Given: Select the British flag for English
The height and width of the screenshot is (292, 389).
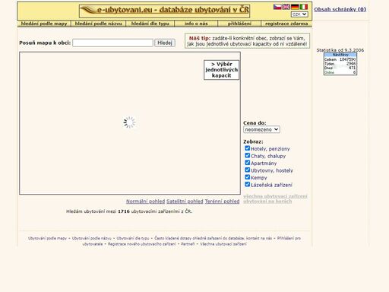Looking at the screenshot, I should [x=286, y=7].
